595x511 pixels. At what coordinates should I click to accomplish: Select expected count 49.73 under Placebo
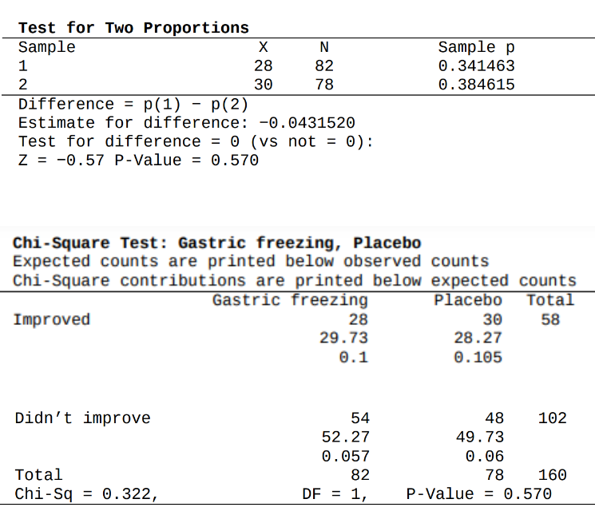(479, 438)
